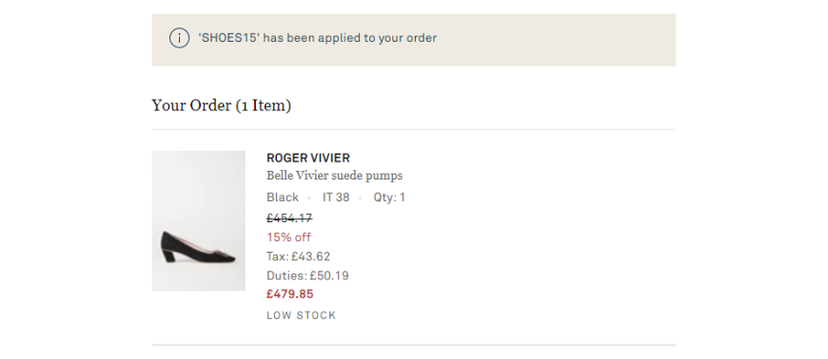Click the dot separator before Qty
Screen dimensions: 828x359
360,198
